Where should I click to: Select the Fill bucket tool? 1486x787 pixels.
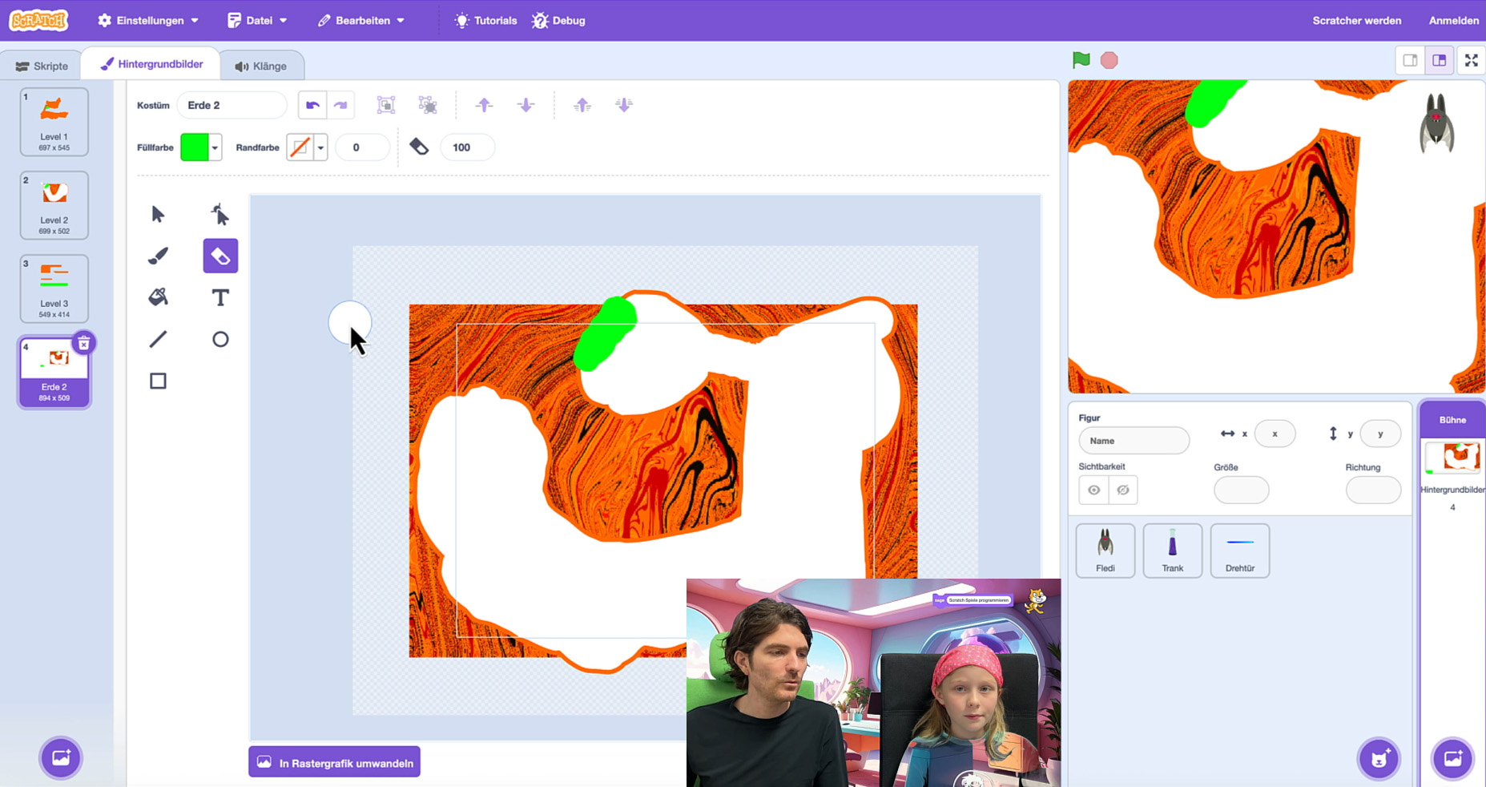(x=158, y=297)
